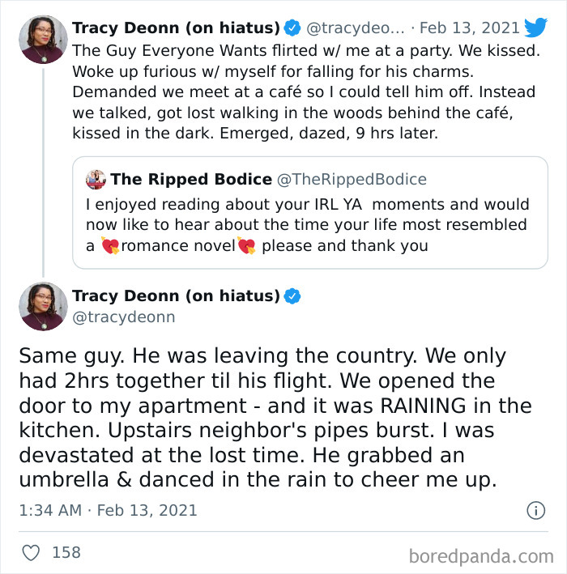567x574 pixels.
Task: Open the 1:34 AM · Feb 13, 2021 timestamp
Action: (x=108, y=511)
